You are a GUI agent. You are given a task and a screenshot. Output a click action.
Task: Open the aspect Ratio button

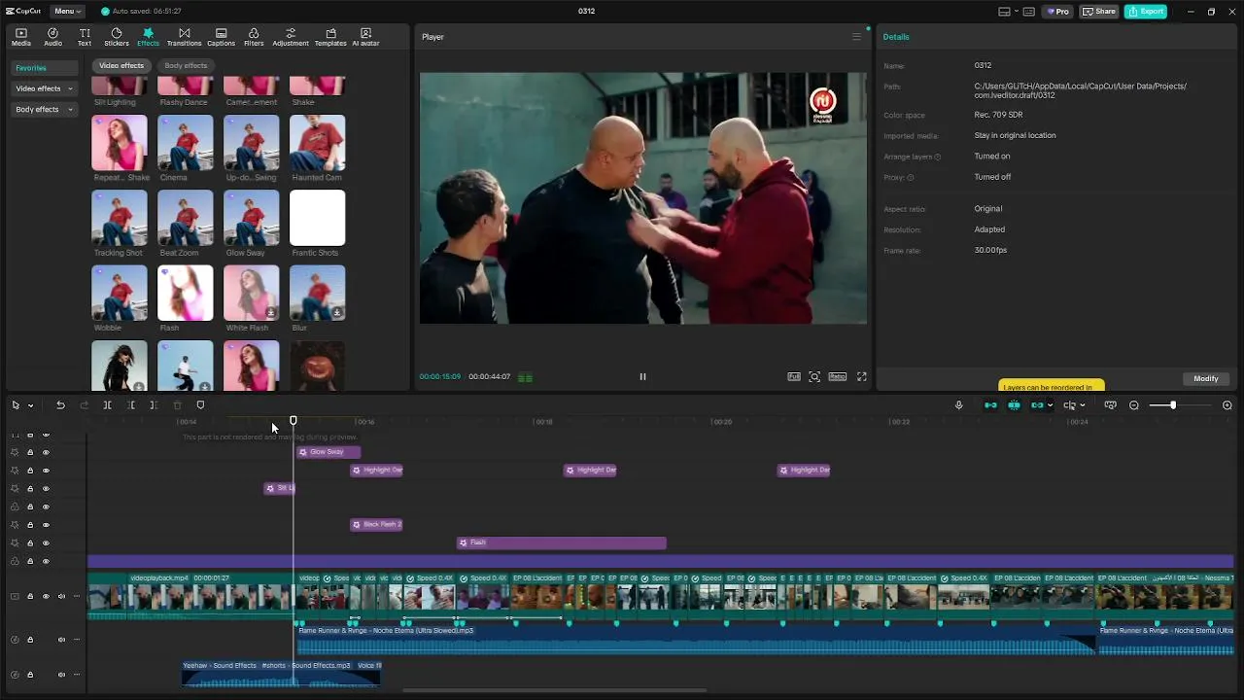click(838, 377)
